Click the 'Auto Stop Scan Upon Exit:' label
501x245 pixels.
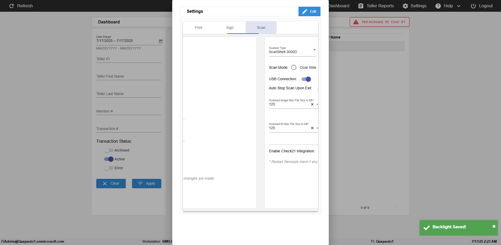(x=290, y=88)
